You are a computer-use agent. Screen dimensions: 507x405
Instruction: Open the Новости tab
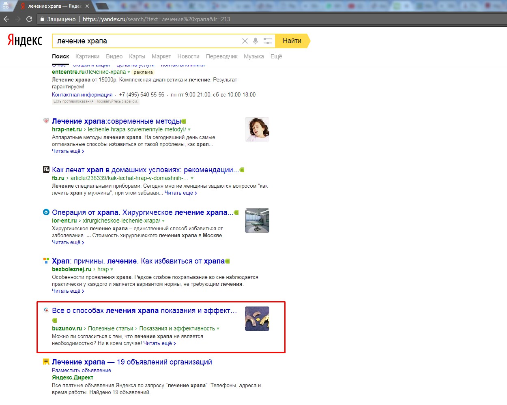(188, 56)
